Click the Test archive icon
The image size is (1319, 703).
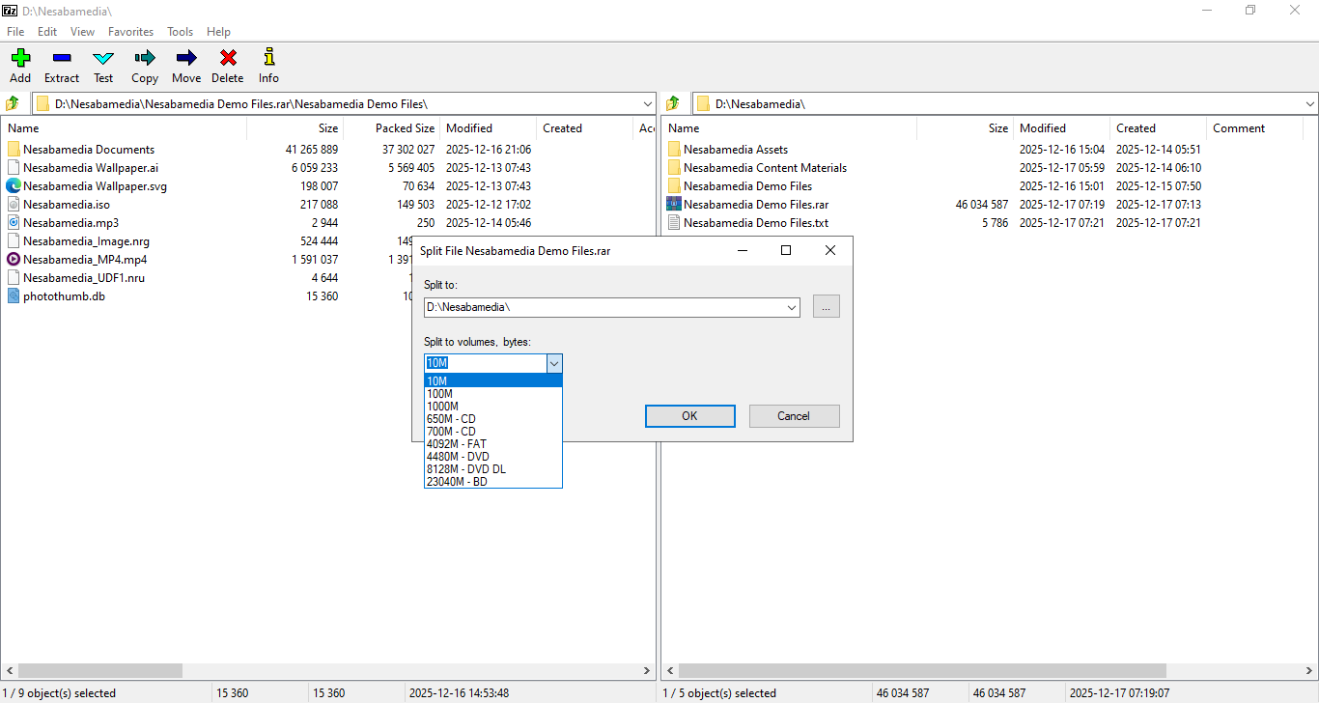pos(103,59)
